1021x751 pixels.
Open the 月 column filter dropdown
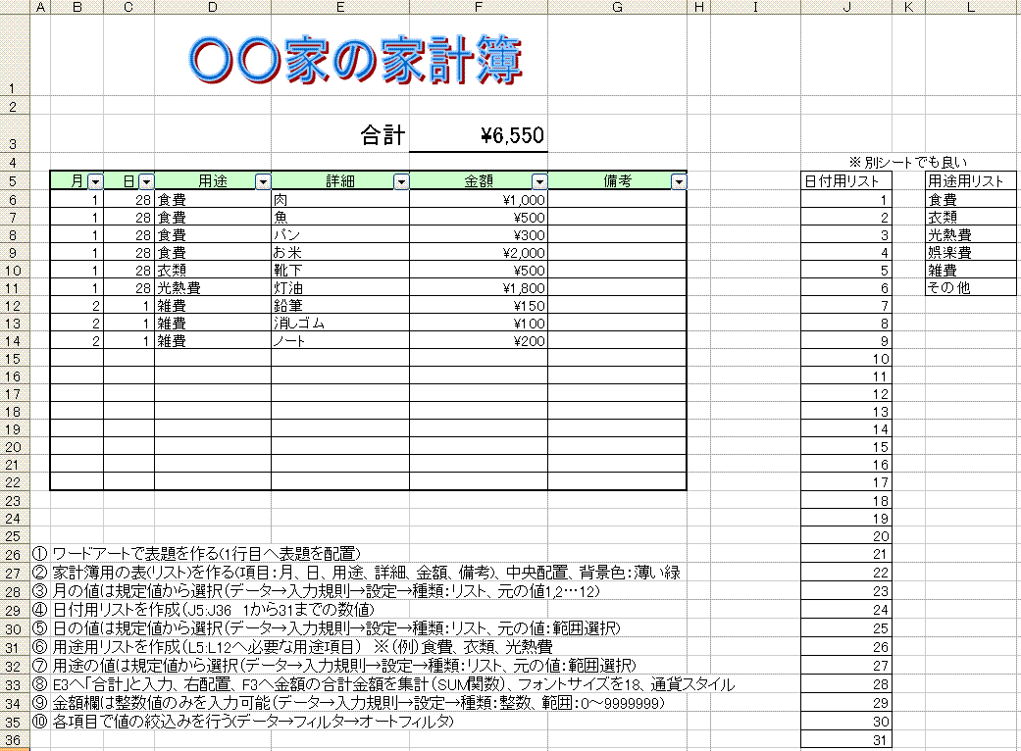pyautogui.click(x=95, y=181)
